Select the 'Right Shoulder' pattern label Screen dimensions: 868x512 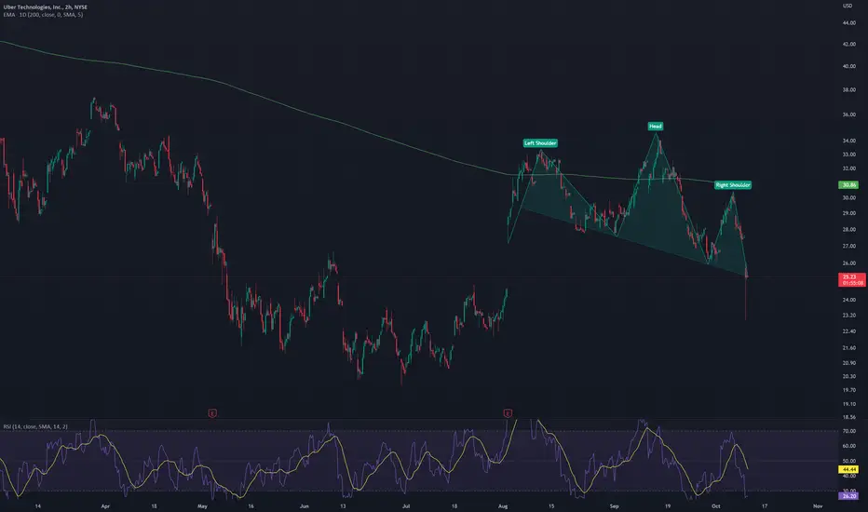coord(733,185)
